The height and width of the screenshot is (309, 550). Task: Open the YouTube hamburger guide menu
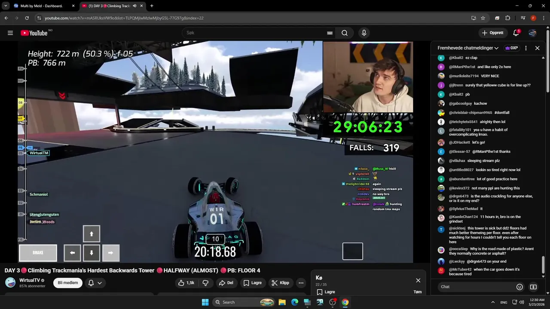tap(10, 33)
